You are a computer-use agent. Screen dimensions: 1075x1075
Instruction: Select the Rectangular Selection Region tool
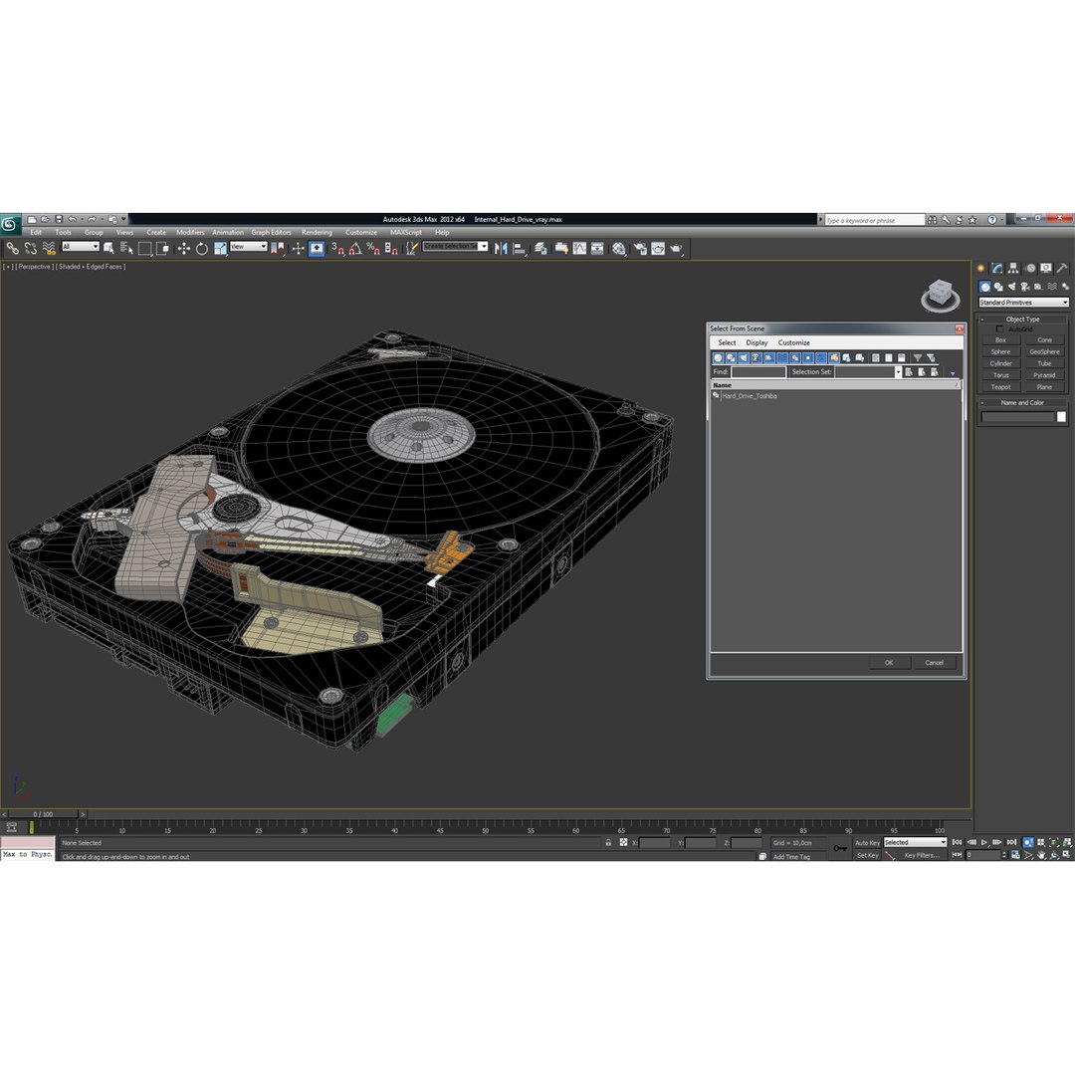[144, 248]
